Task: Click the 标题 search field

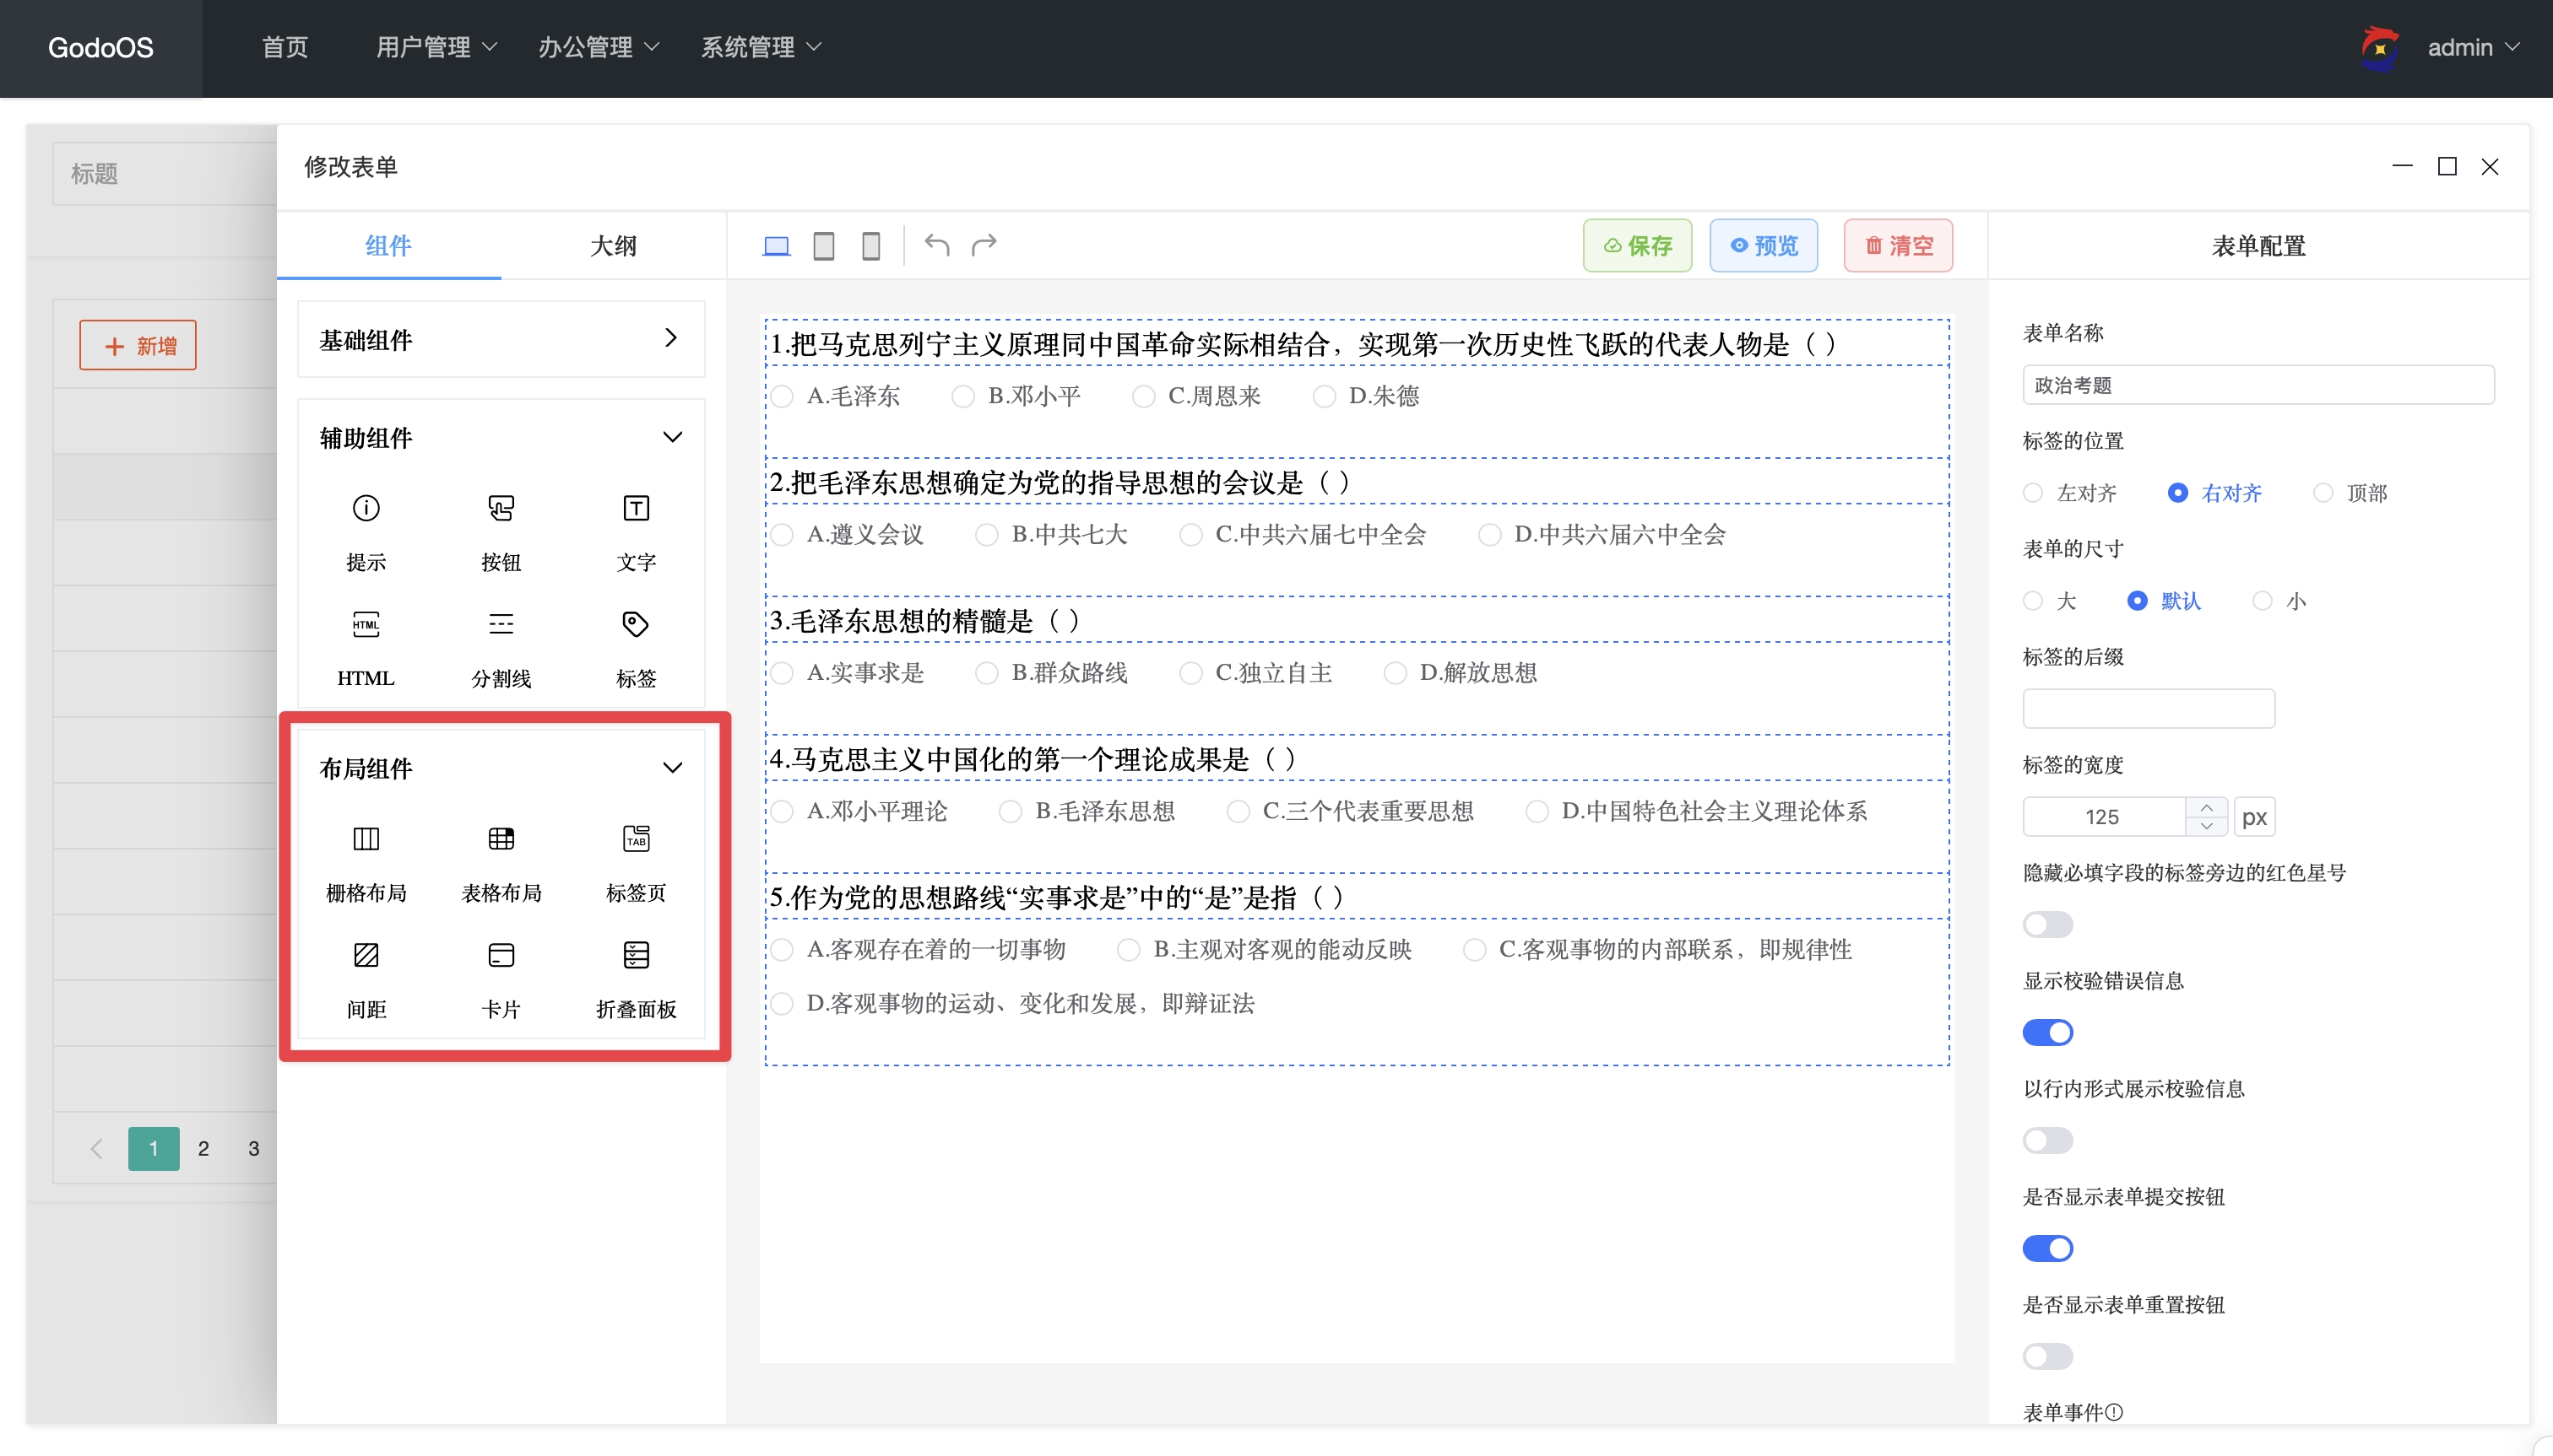Action: (x=165, y=174)
